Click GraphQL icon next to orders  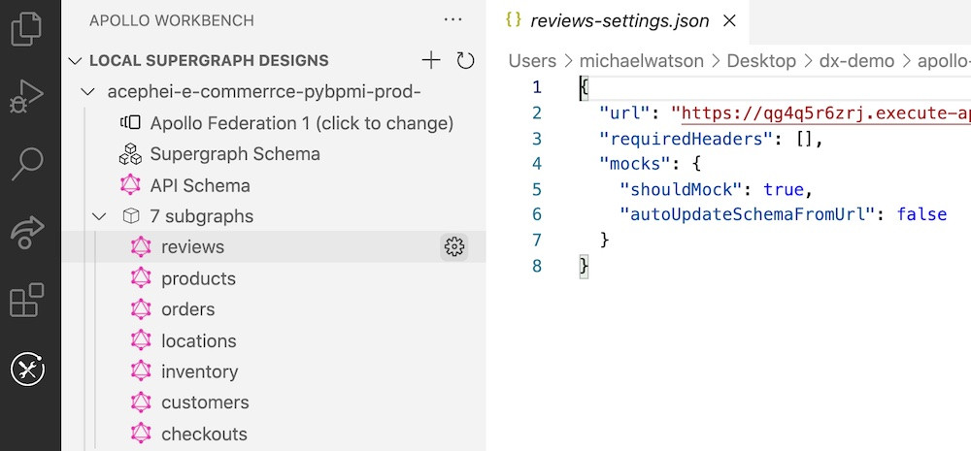(x=141, y=308)
